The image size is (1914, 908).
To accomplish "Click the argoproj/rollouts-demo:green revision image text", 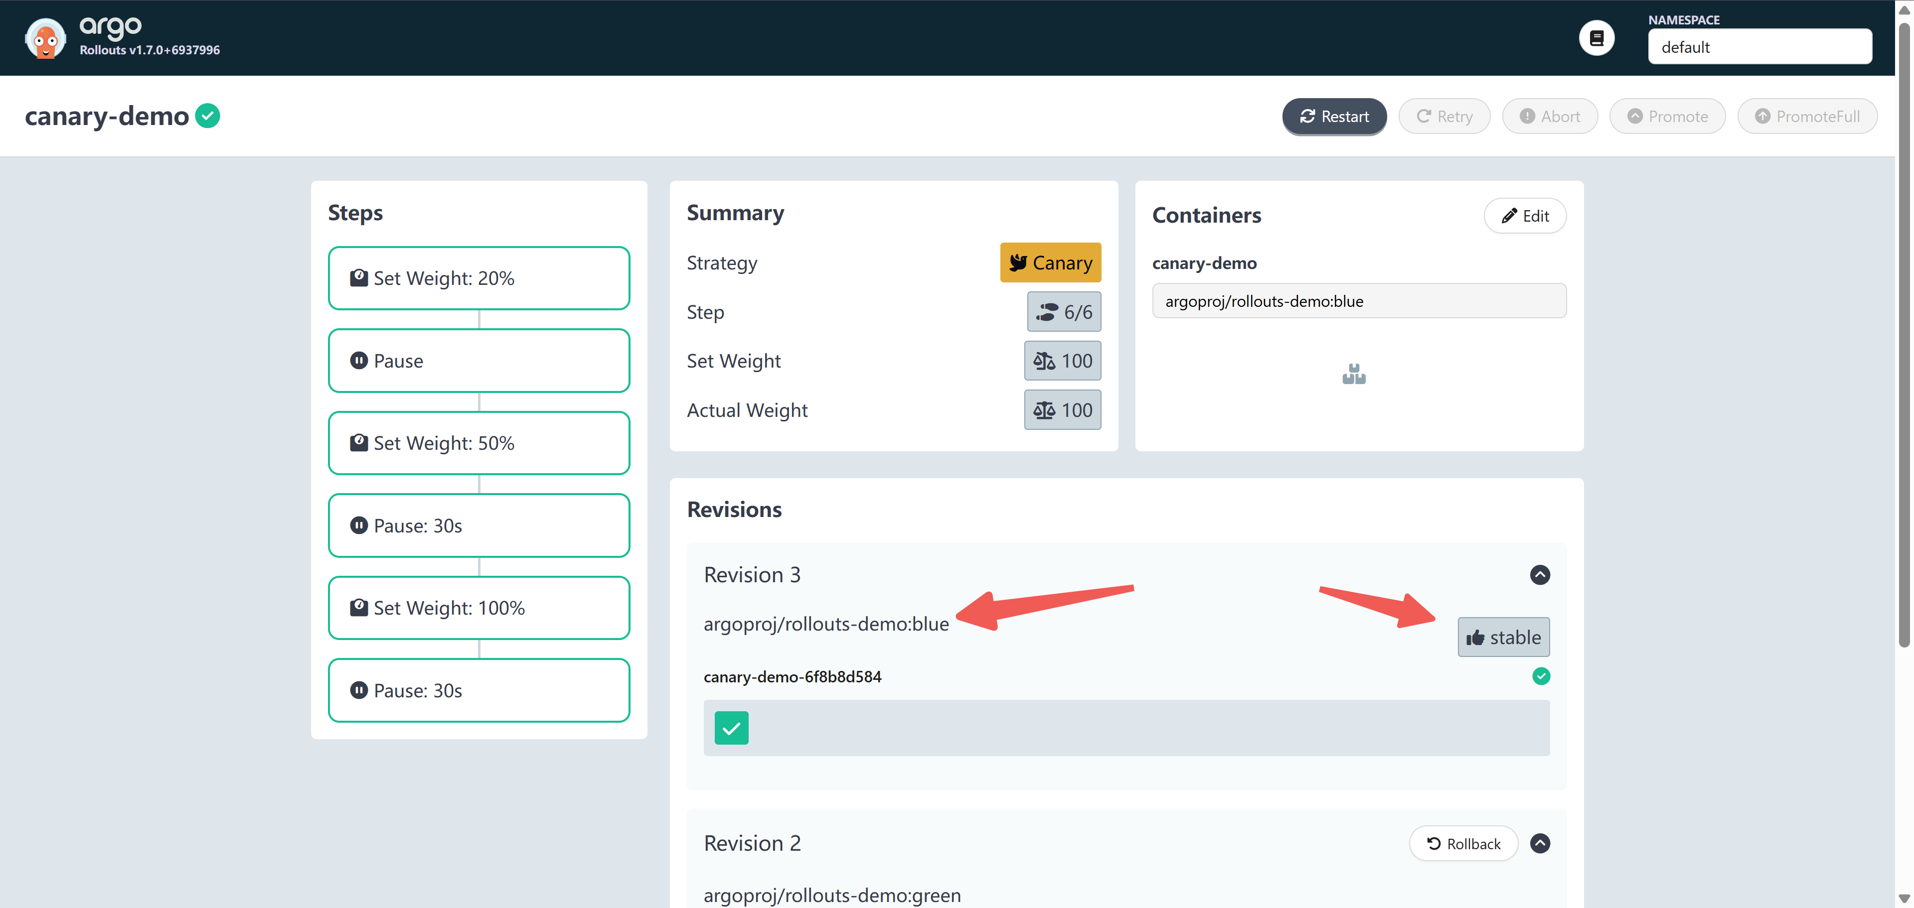I will coord(831,896).
